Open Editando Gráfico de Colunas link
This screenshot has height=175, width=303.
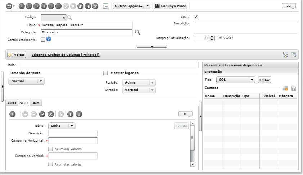pos(65,55)
